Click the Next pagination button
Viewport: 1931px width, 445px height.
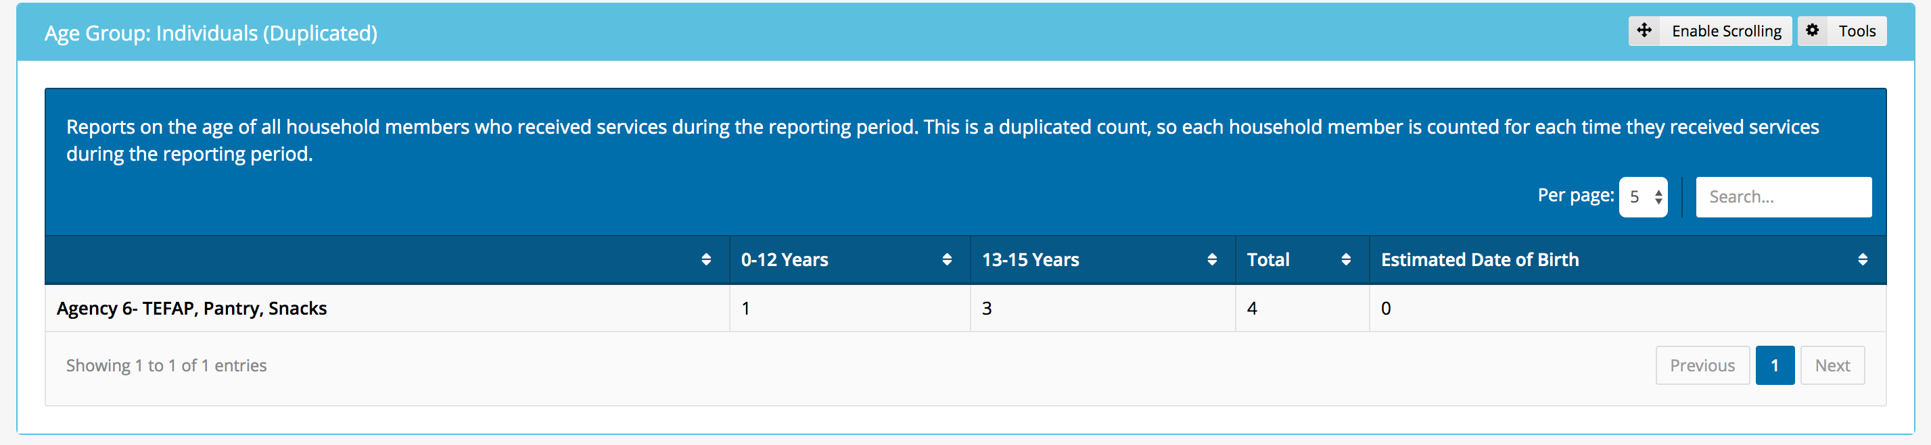[x=1832, y=365]
